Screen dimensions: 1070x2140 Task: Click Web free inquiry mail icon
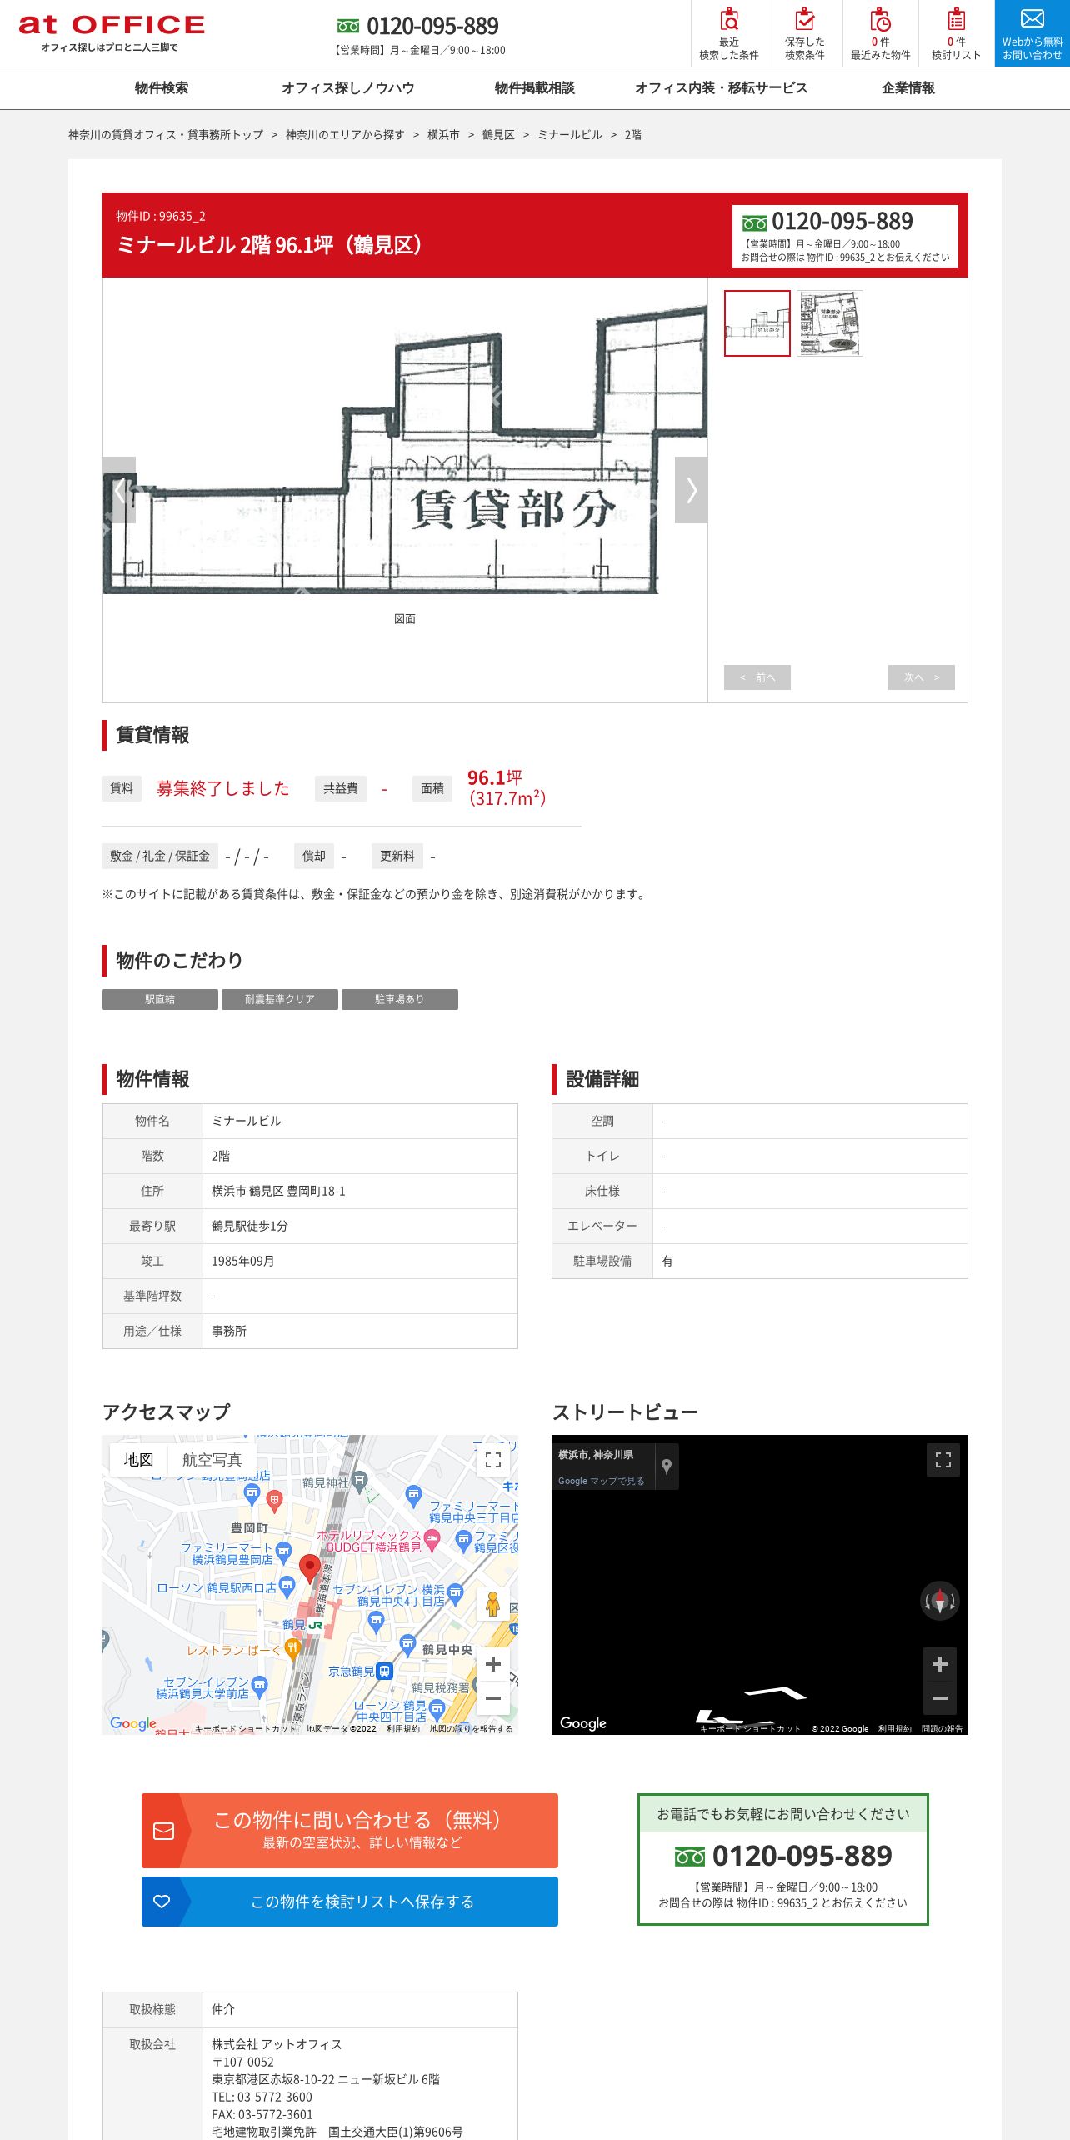[x=1032, y=33]
